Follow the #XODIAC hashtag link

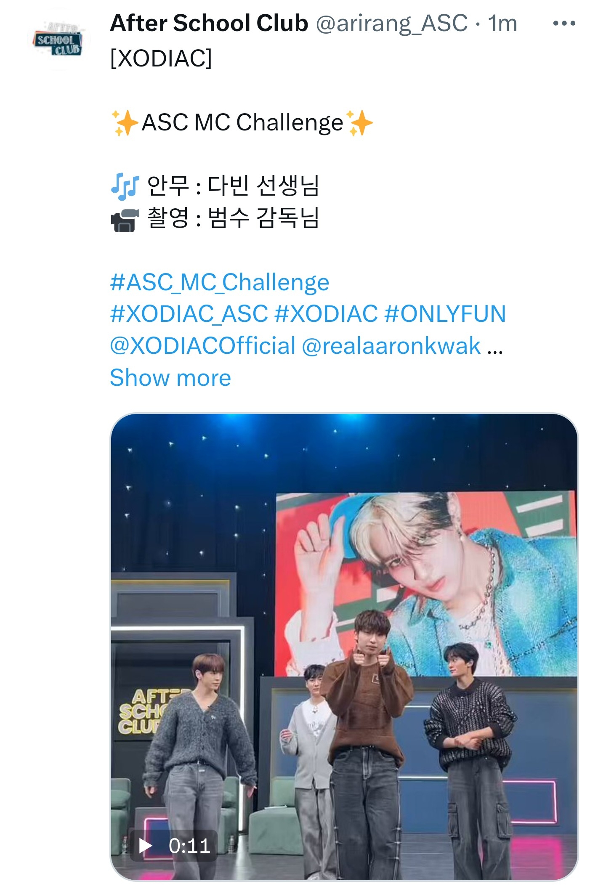(x=326, y=314)
